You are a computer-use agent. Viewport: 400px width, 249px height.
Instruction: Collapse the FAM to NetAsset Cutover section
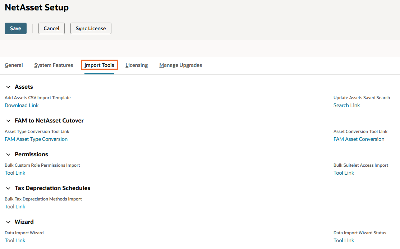8,121
